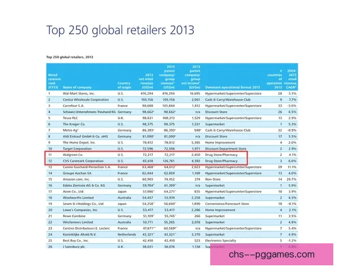The width and height of the screenshot is (339, 271).
Task: Select the 'CVS Caremark Corporation' cell
Action: (83, 161)
